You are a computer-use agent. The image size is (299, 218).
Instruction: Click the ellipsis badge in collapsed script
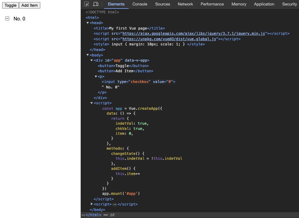pos(115,205)
